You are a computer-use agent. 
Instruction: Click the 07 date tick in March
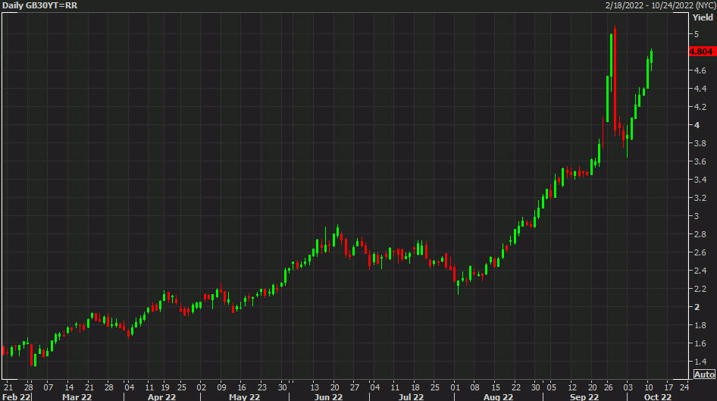click(48, 387)
